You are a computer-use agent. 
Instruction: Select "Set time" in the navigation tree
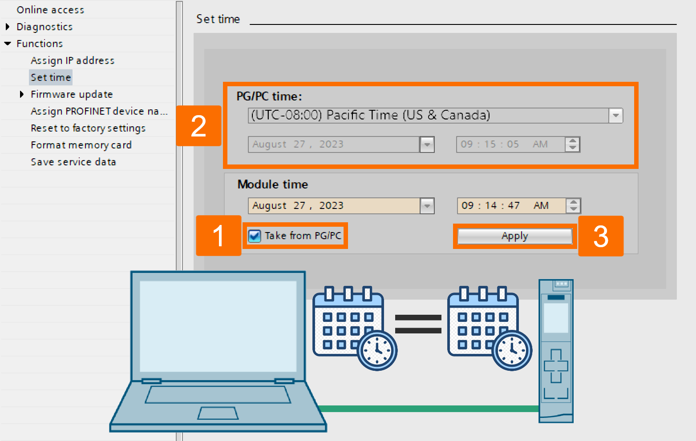(x=51, y=77)
